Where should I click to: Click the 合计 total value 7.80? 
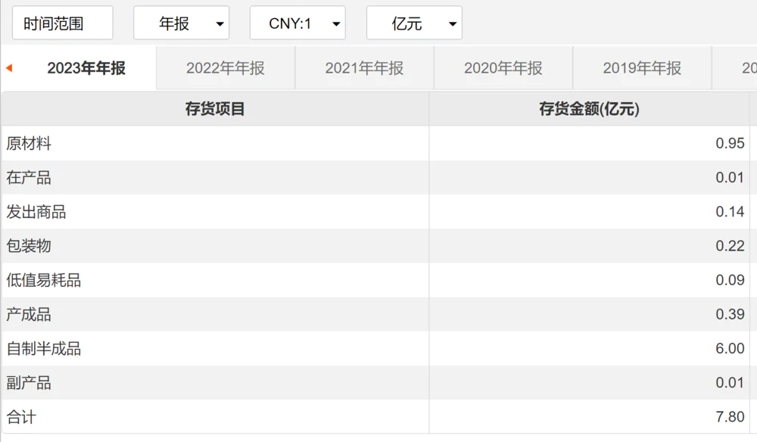[730, 416]
